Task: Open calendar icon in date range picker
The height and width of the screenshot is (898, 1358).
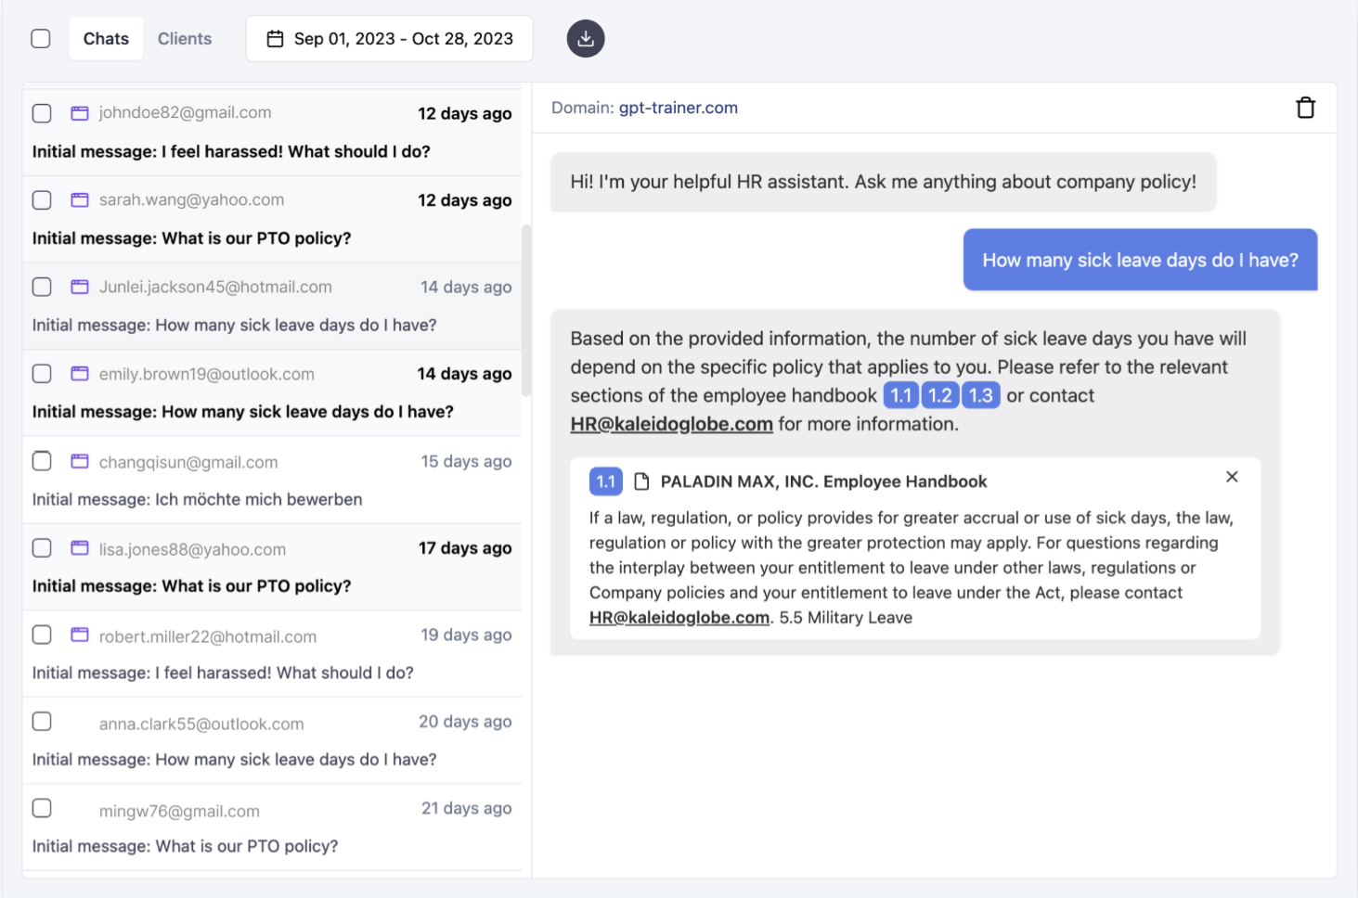Action: 275,39
